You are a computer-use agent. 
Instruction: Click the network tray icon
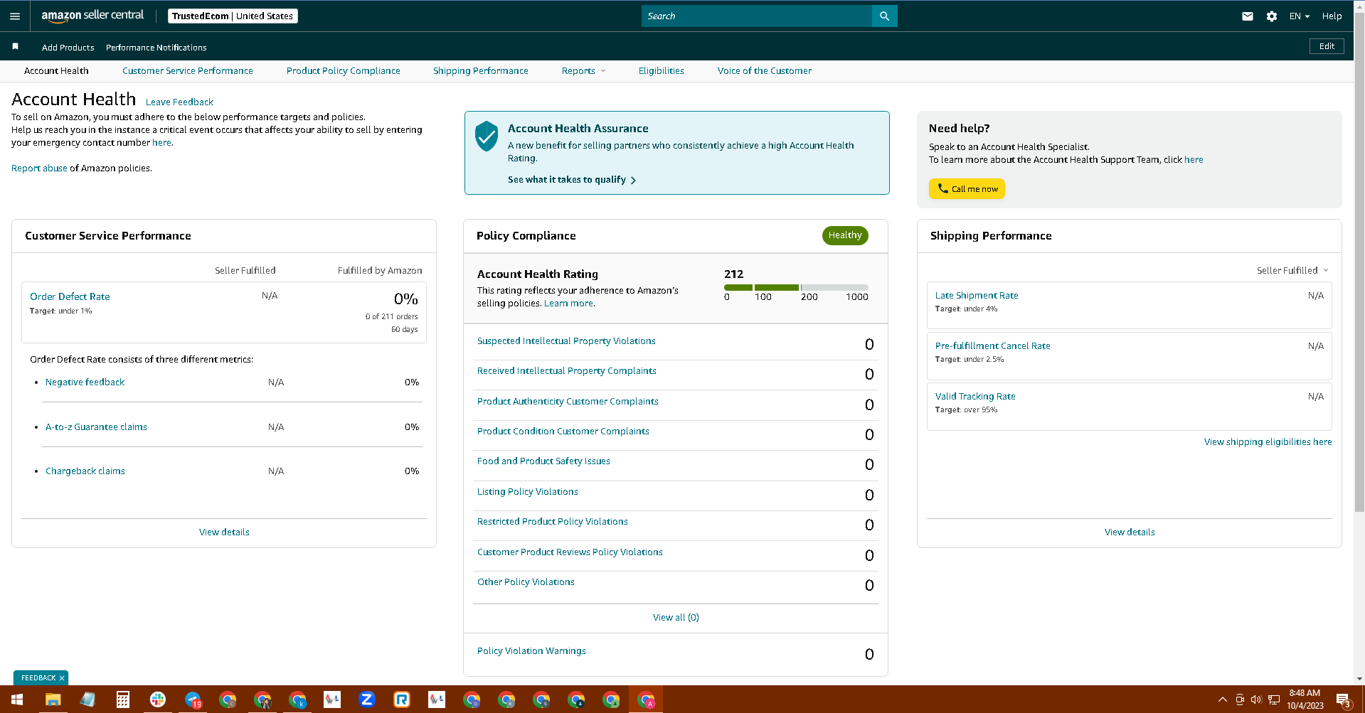click(x=1274, y=699)
